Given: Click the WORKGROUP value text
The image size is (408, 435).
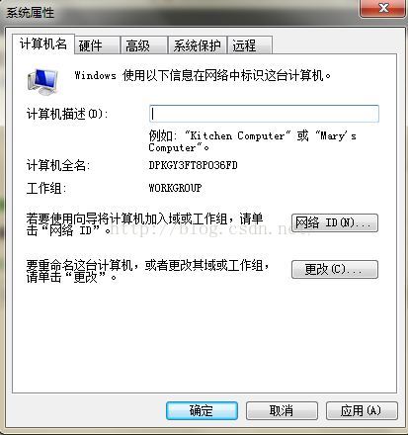Looking at the screenshot, I should 175,188.
